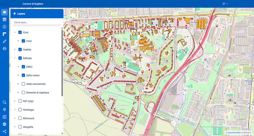Expand the Idrografia group chevron
Image resolution: width=254 pixels, height=136 pixels.
point(15,127)
